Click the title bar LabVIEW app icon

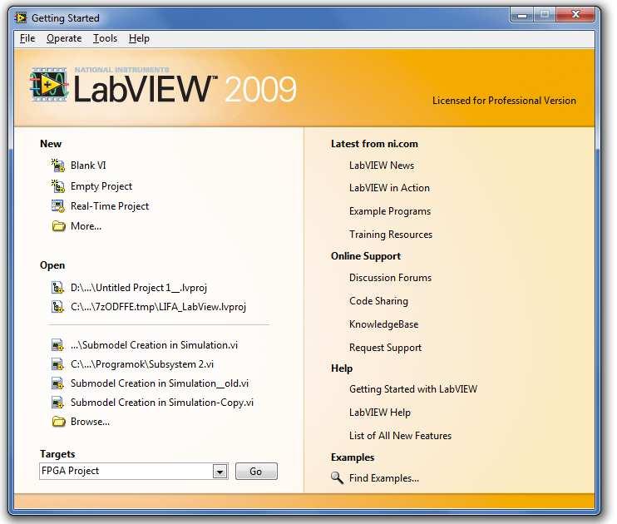pyautogui.click(x=21, y=18)
